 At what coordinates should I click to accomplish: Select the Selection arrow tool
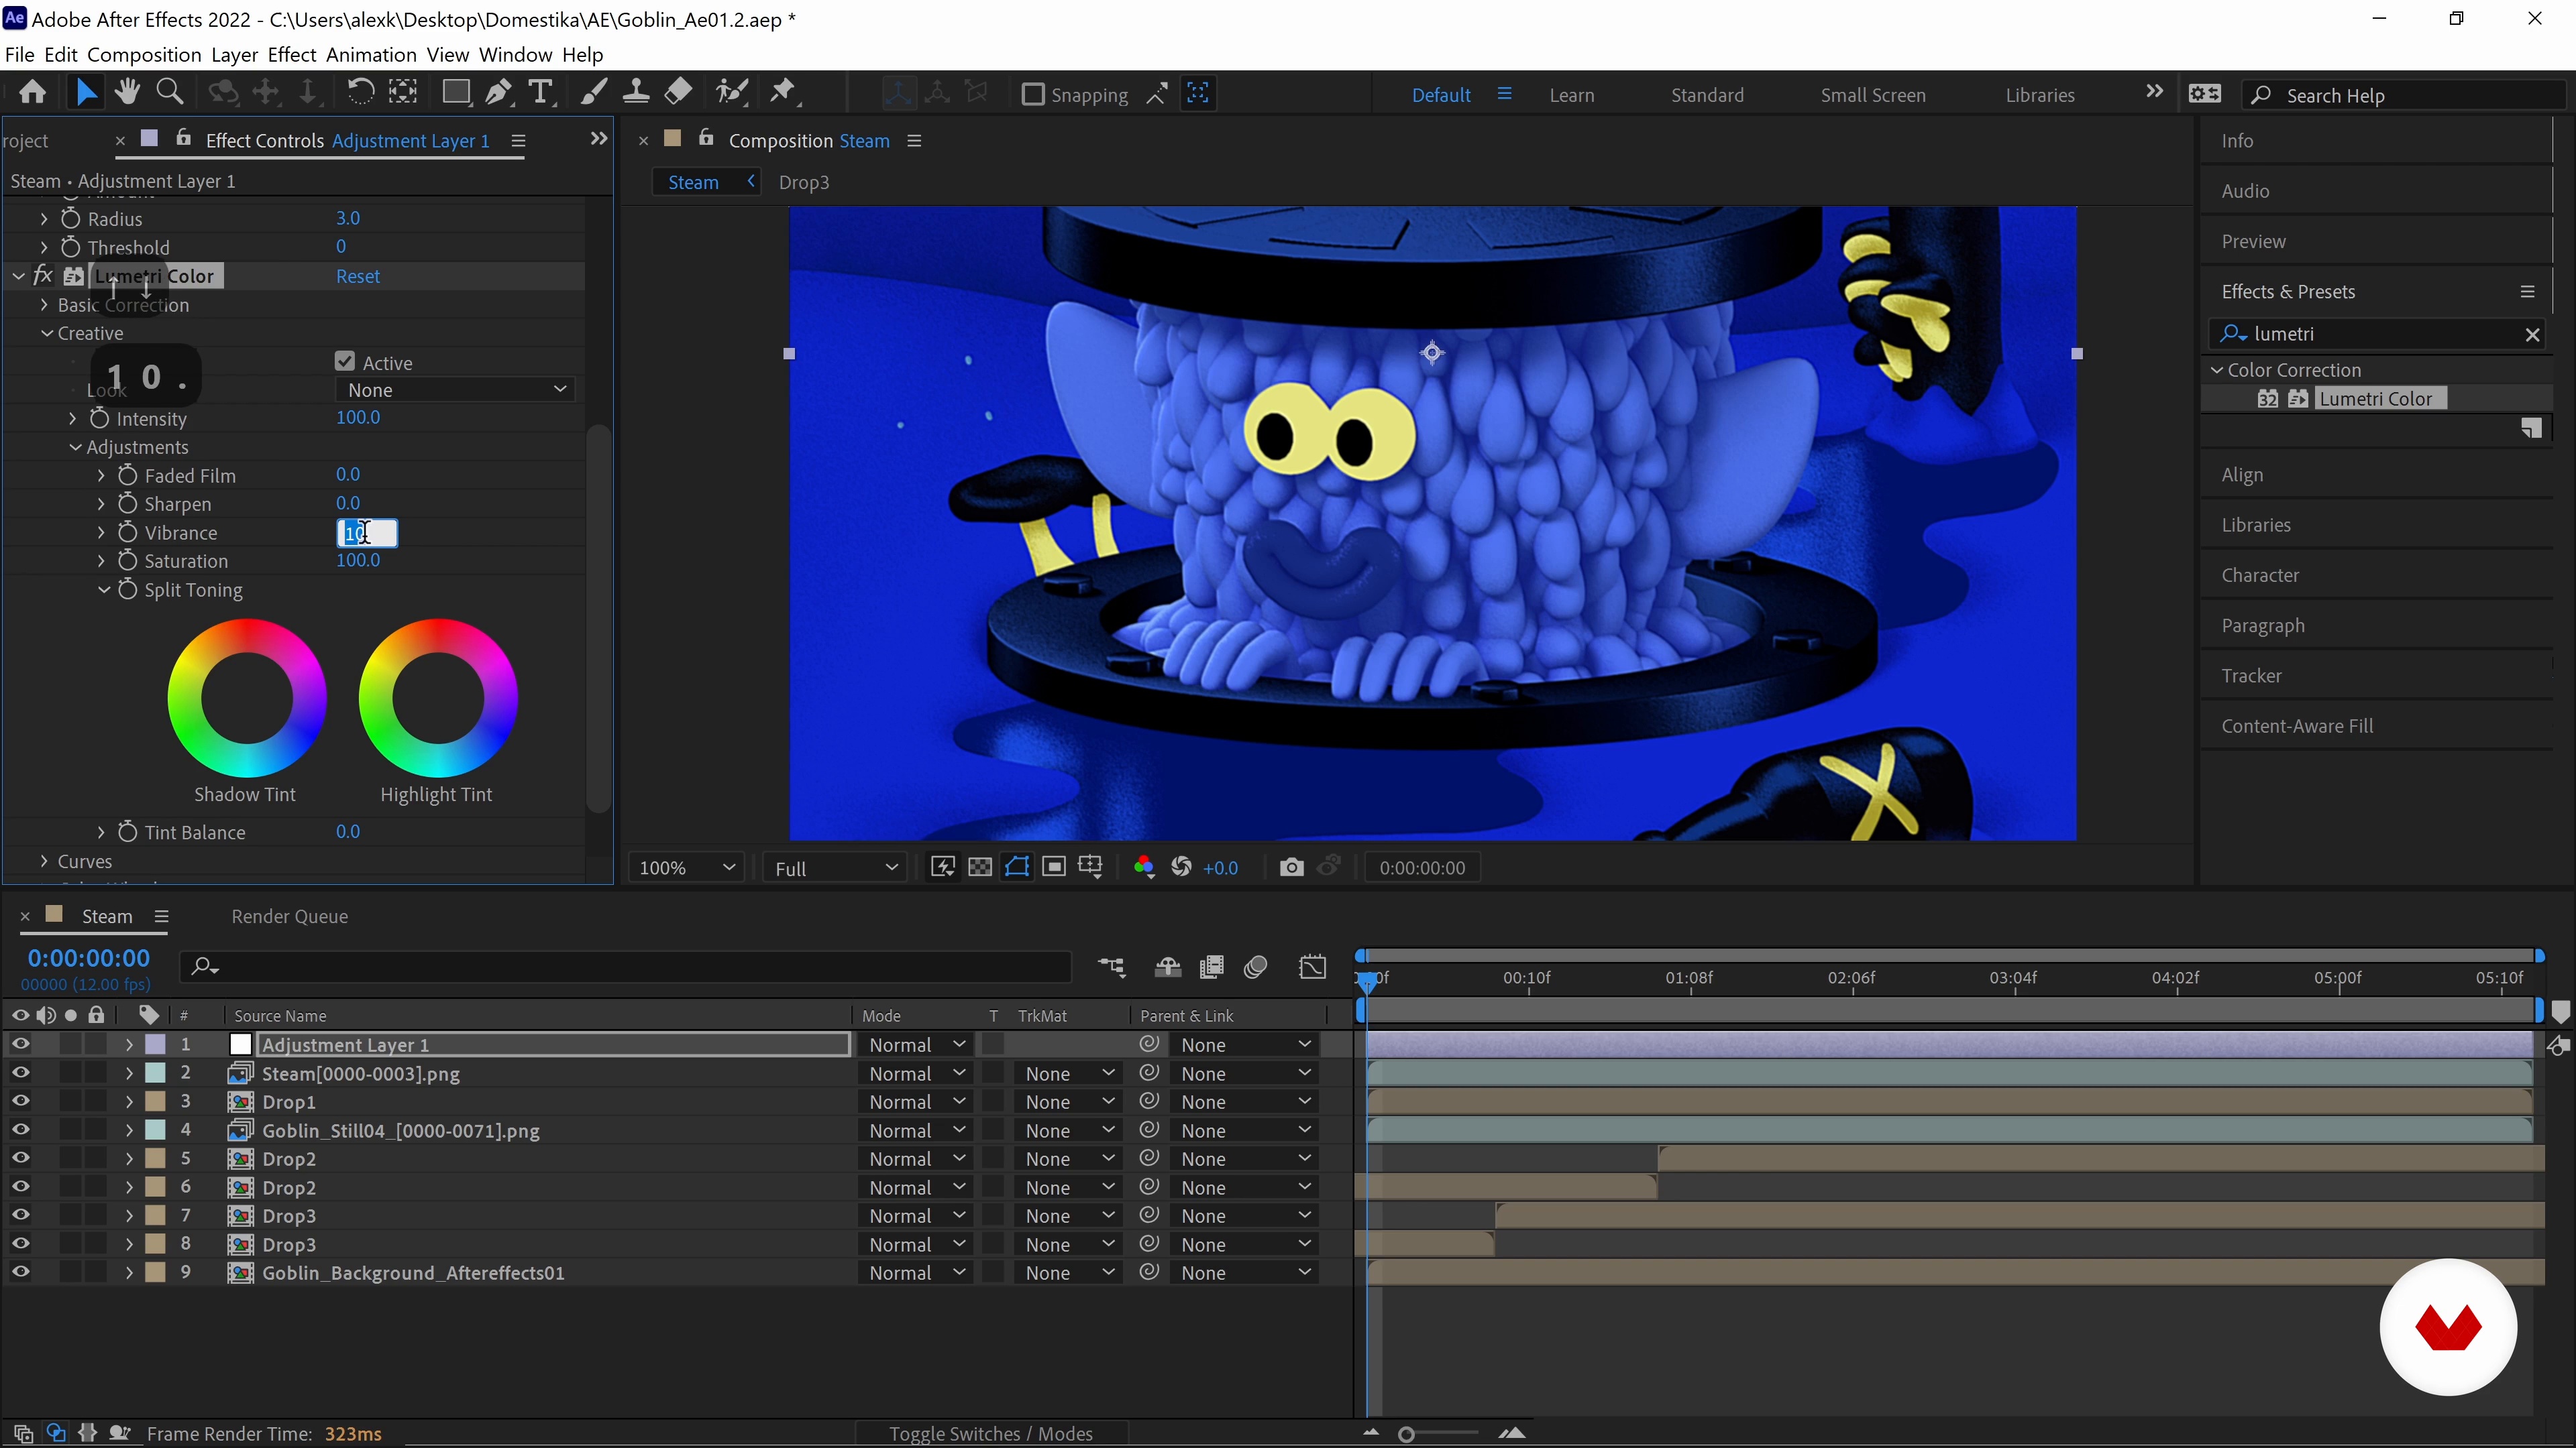pyautogui.click(x=86, y=93)
